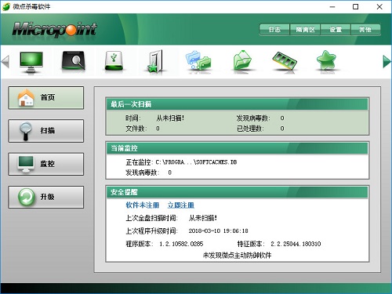Click upgrade time 2018-03-10 19:06:18
The height and width of the screenshot is (294, 392).
coord(218,230)
